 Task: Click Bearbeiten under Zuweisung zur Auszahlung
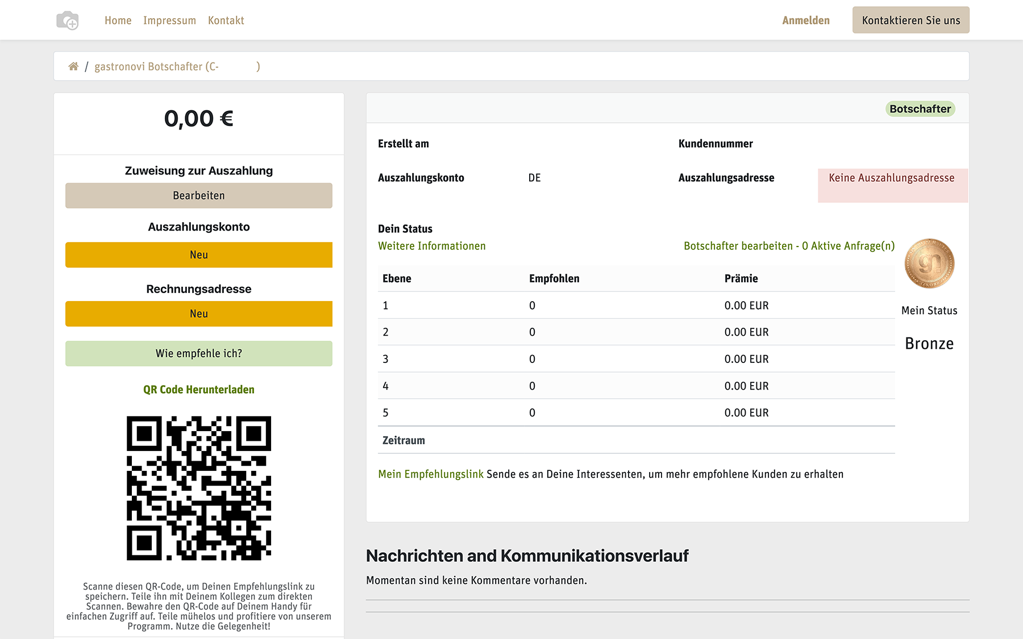[199, 195]
